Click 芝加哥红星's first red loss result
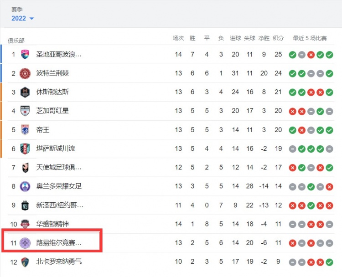Screen dimensions: 342x277 [292, 112]
